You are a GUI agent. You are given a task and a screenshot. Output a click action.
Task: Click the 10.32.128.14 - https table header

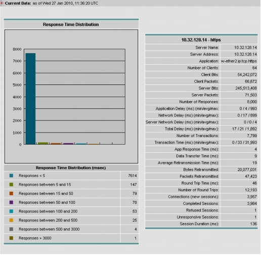coord(201,40)
